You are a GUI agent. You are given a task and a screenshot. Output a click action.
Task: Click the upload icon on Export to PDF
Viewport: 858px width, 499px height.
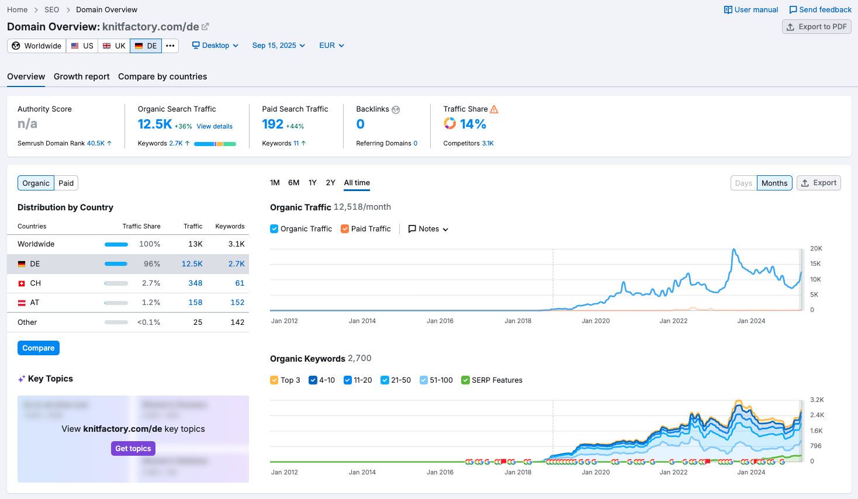tap(790, 27)
